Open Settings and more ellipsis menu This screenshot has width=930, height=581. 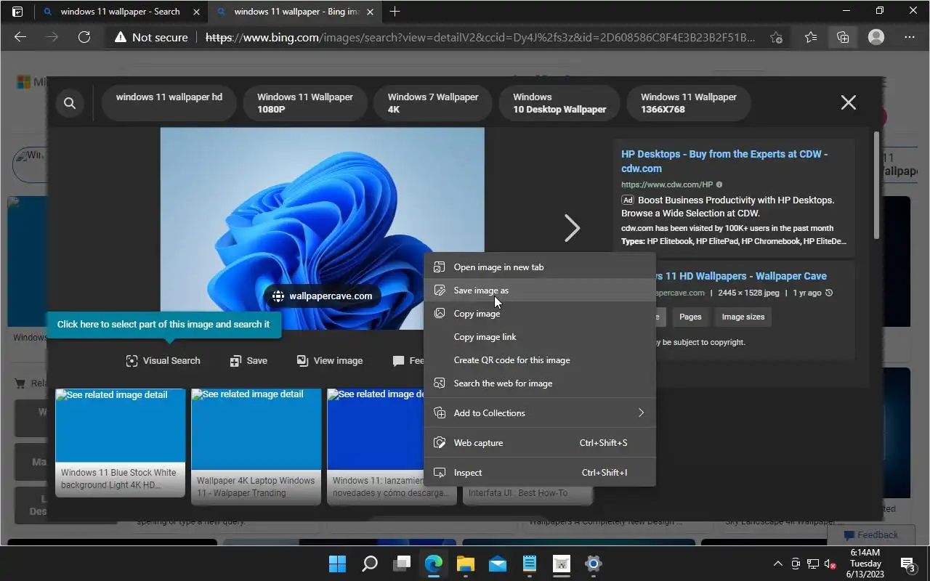(x=910, y=37)
